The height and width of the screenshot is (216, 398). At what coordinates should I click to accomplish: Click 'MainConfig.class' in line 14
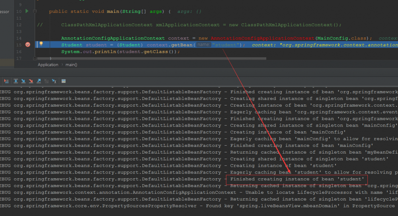(341, 38)
